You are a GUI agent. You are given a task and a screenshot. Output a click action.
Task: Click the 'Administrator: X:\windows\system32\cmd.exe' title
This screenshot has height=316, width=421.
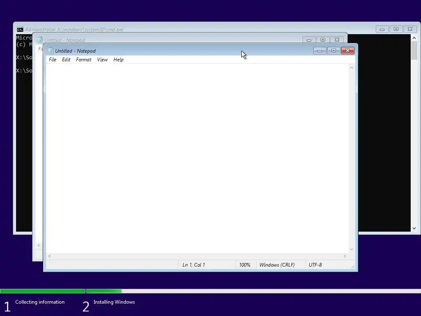(x=74, y=30)
